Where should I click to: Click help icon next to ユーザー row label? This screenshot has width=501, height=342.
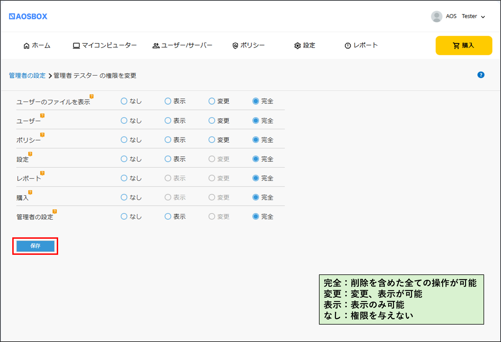point(42,116)
